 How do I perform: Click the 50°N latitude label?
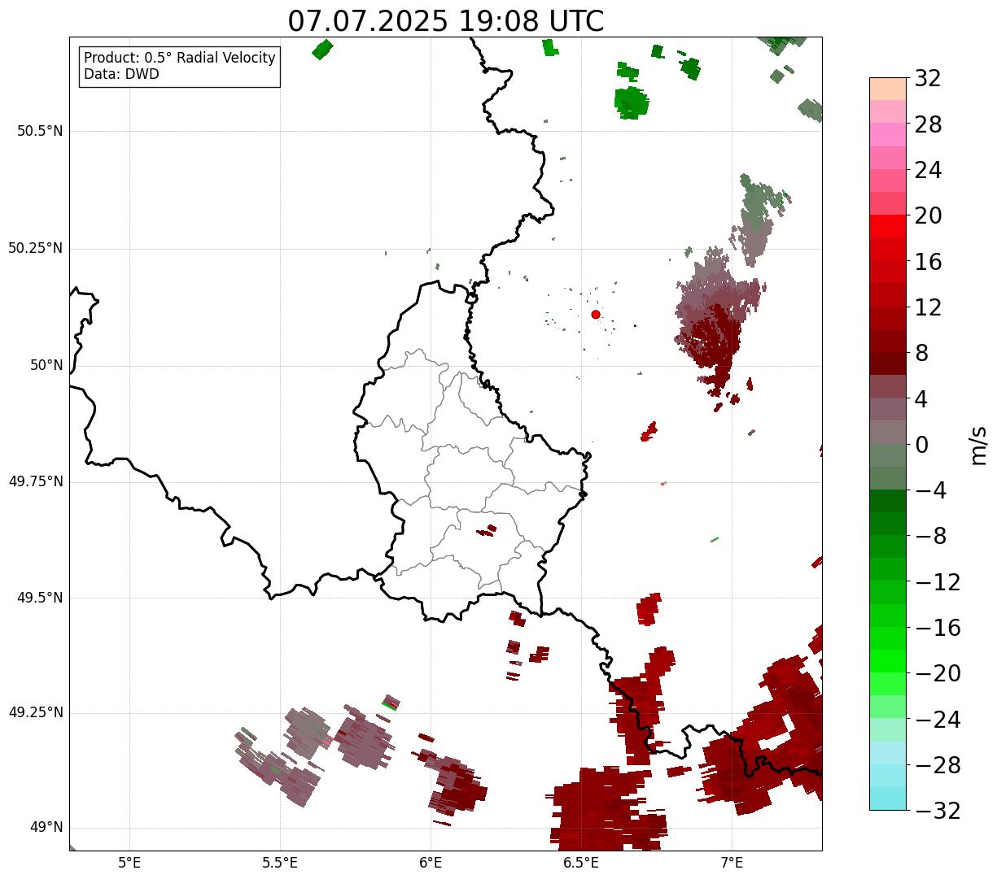point(46,366)
